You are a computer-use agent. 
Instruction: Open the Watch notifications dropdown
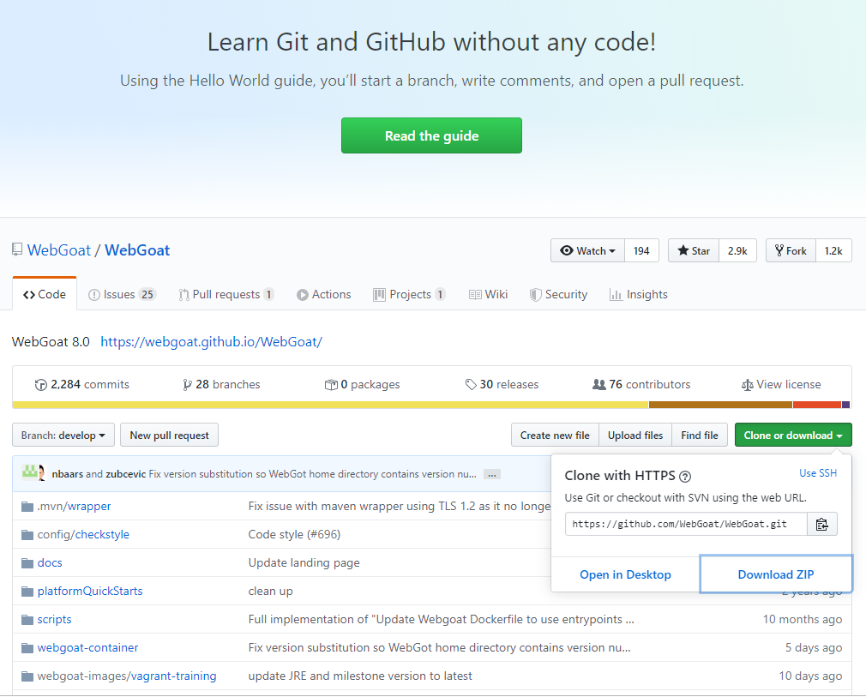click(587, 250)
